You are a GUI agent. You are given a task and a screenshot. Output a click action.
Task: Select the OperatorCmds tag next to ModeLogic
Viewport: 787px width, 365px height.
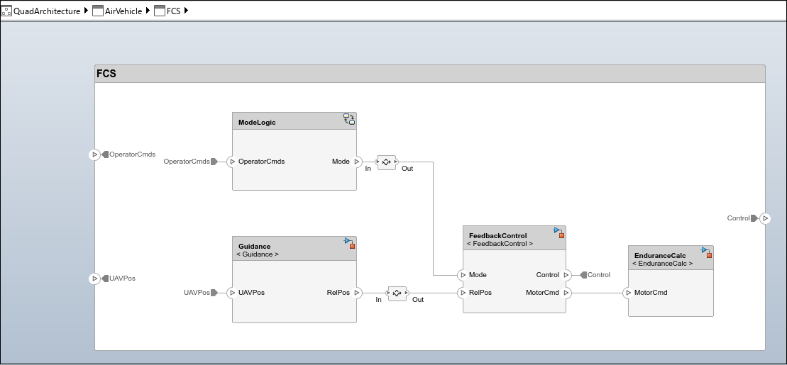pyautogui.click(x=191, y=162)
